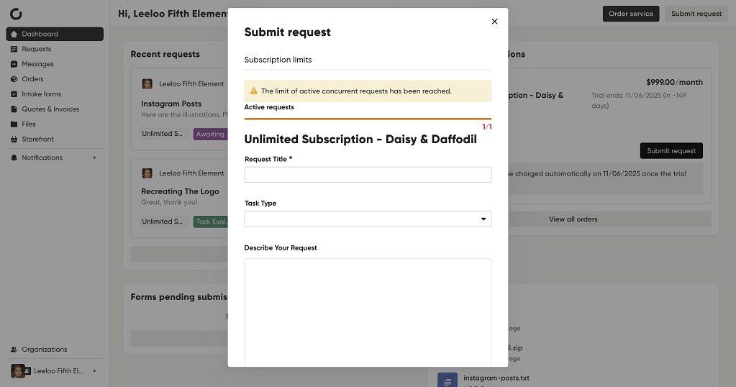Image resolution: width=736 pixels, height=387 pixels.
Task: Focus the Request Title input field
Action: click(368, 175)
